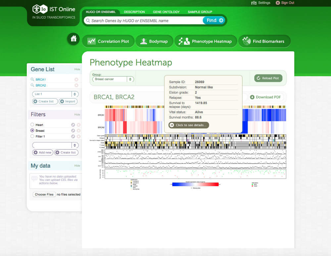Remove BRCA1 from the gene list

tap(76, 79)
